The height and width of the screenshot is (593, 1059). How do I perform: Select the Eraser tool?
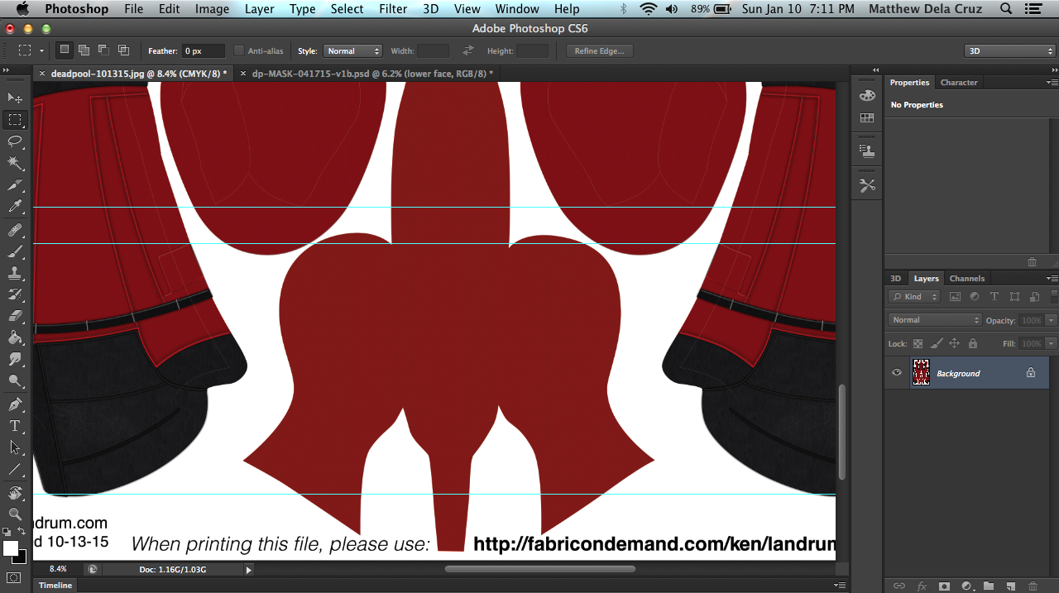15,315
